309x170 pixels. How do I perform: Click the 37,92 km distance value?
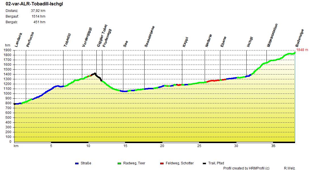click(x=38, y=11)
